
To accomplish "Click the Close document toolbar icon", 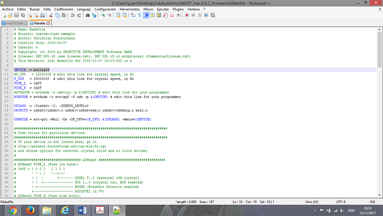I will pos(30,15).
